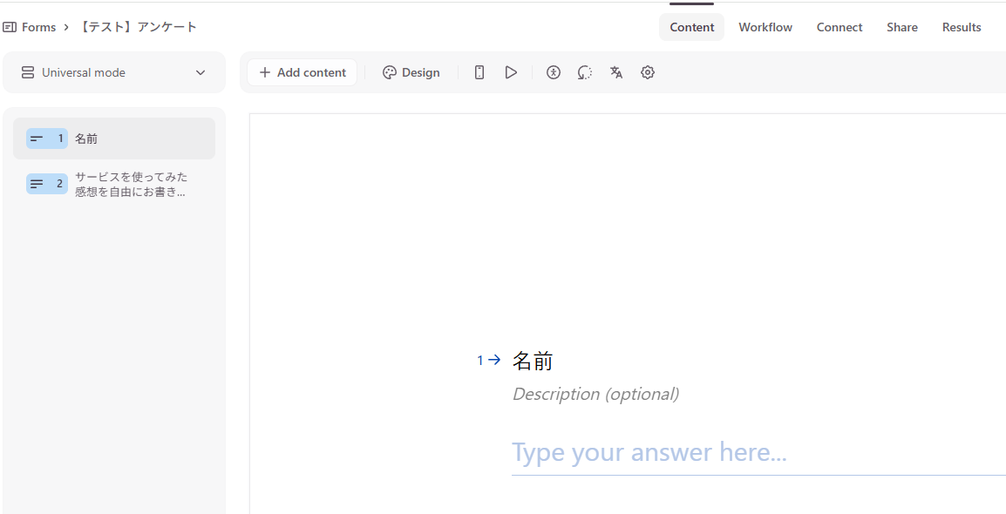
Task: Click the 'Type your answer here...' field
Action: pyautogui.click(x=649, y=452)
